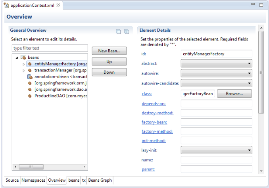Collapse the beans root node
This screenshot has height=188, width=269.
[x=17, y=58]
